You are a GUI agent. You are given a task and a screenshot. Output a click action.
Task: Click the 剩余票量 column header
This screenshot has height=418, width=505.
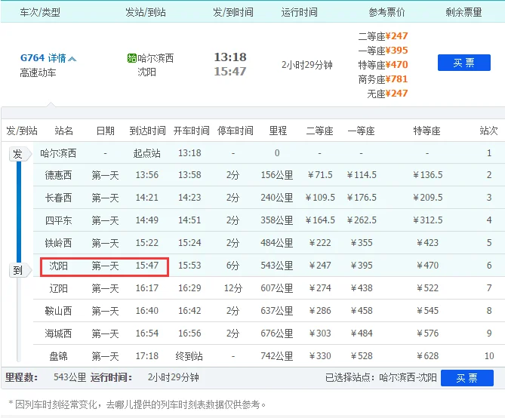pos(463,12)
